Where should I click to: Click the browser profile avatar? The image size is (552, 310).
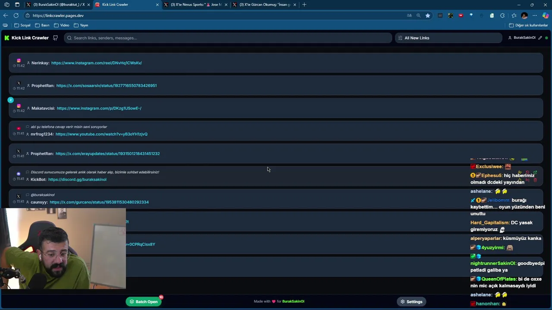524,15
